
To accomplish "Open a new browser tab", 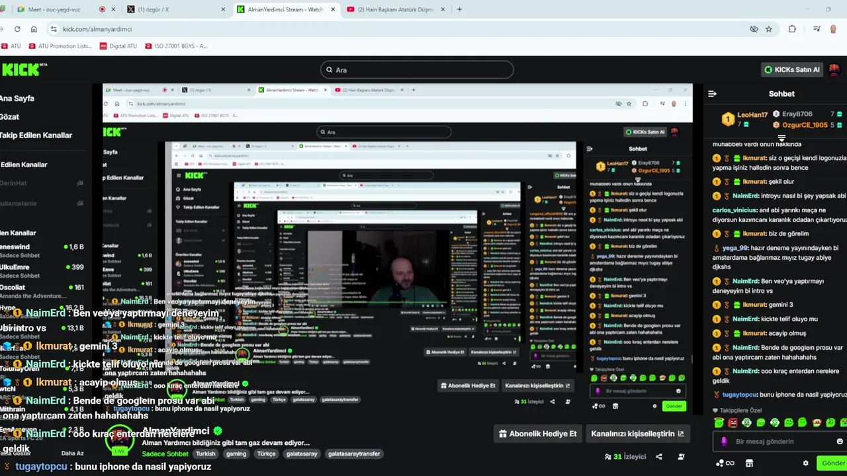I will 459,9.
